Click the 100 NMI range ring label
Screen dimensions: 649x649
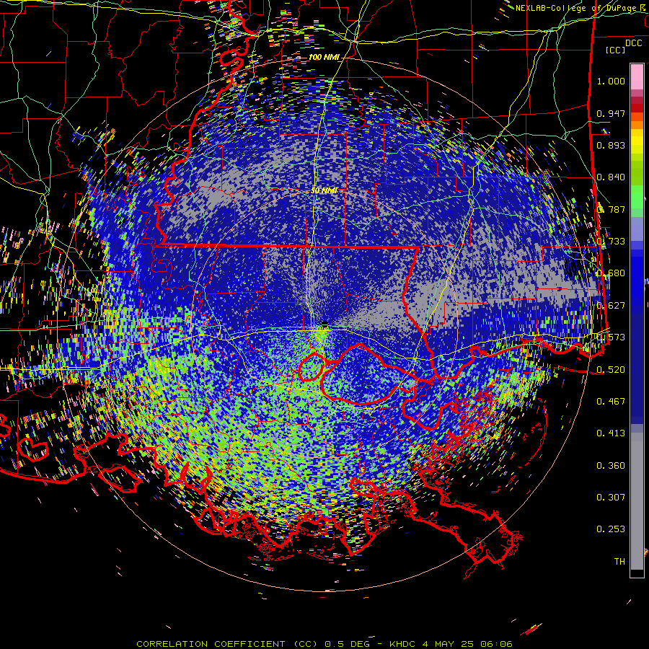click(x=324, y=57)
